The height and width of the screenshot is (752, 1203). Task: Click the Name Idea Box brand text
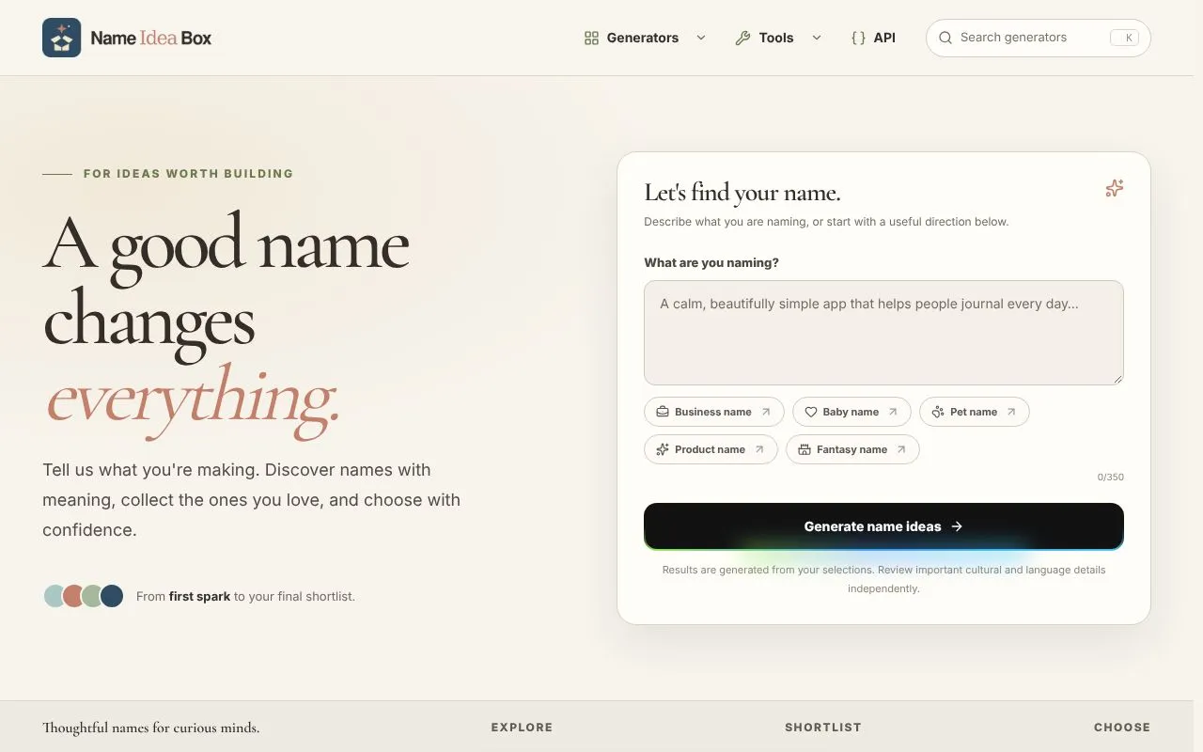151,39
